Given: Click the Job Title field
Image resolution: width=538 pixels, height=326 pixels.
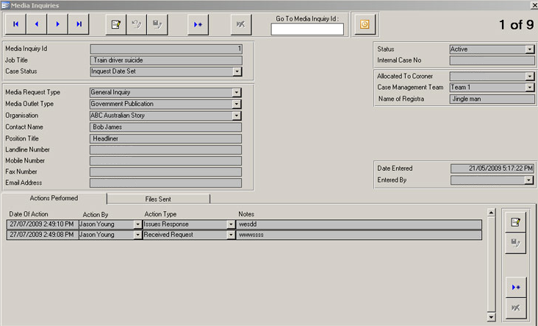Looking at the screenshot, I should [x=166, y=60].
